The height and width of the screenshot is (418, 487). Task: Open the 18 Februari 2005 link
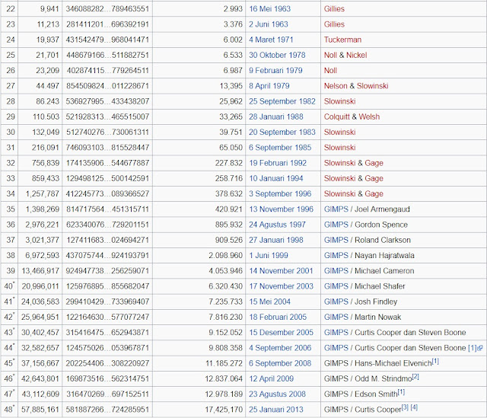[x=278, y=317]
